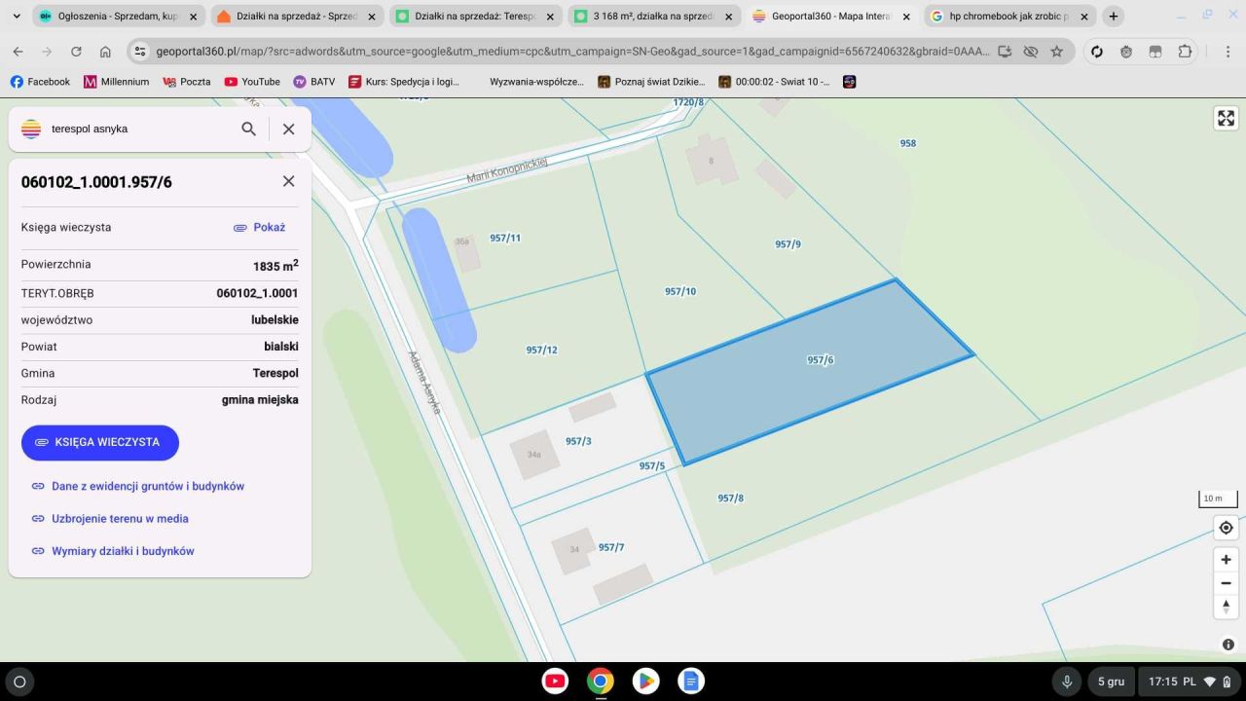Reset map orientation with north arrow icon

point(1226,606)
